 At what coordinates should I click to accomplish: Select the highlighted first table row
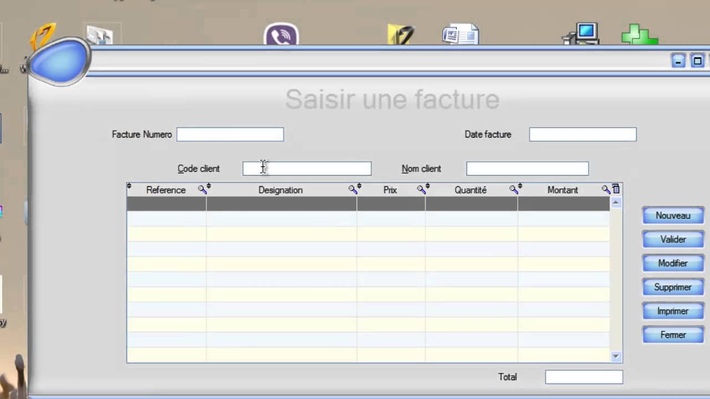pyautogui.click(x=368, y=204)
